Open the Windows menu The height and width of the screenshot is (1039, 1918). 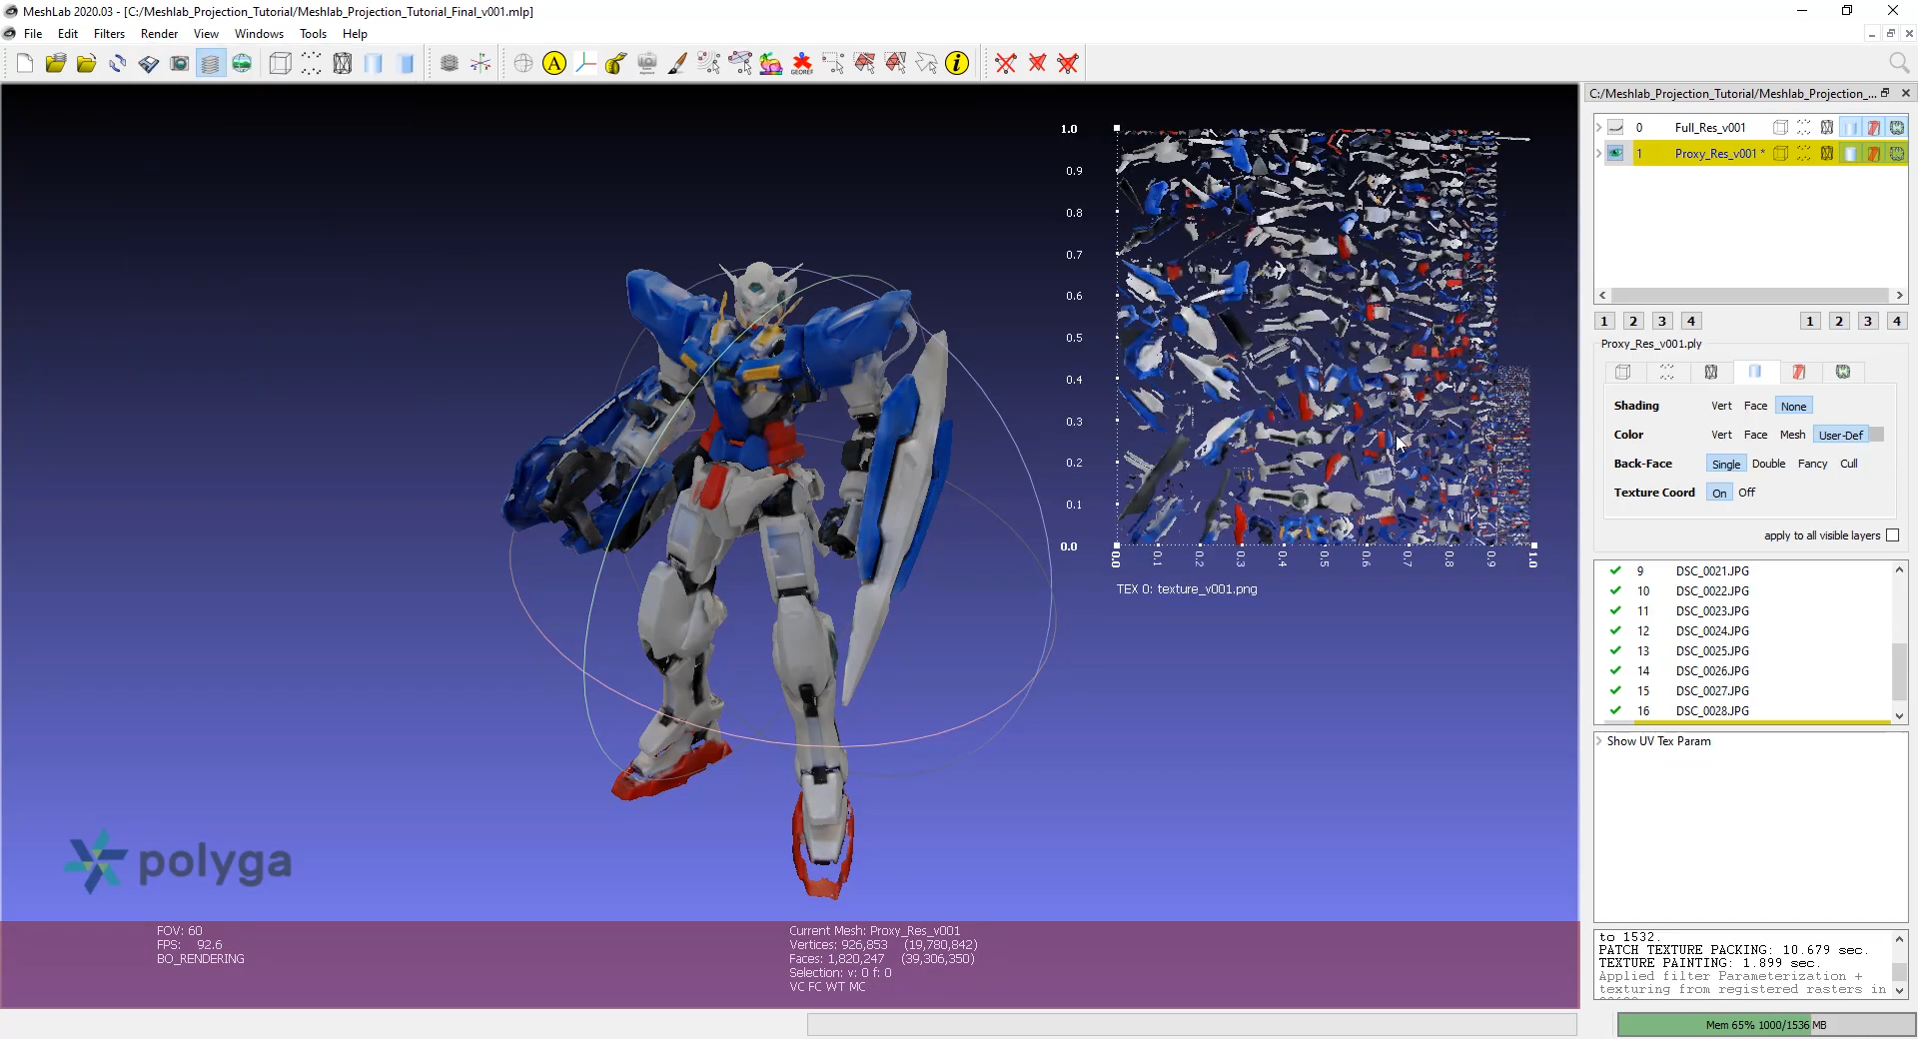pos(259,34)
